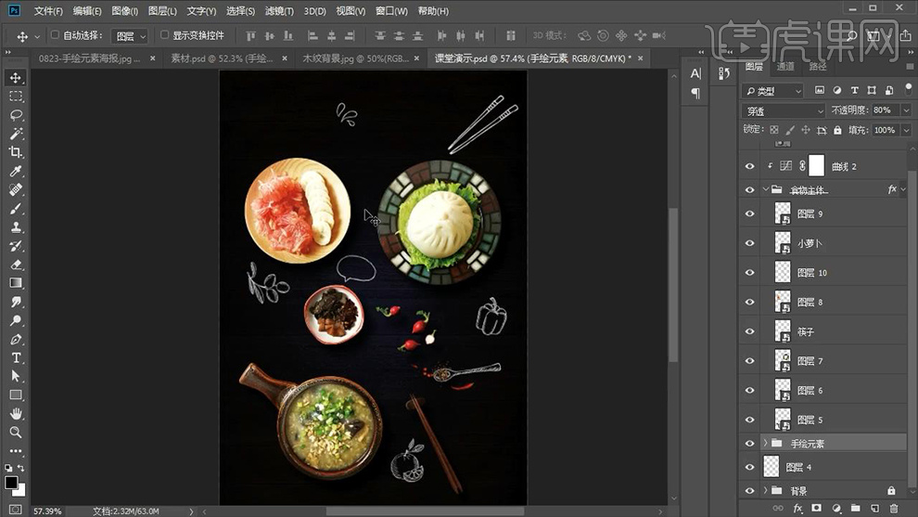Select the Zoom tool in toolbar
This screenshot has height=517, width=918.
16,433
